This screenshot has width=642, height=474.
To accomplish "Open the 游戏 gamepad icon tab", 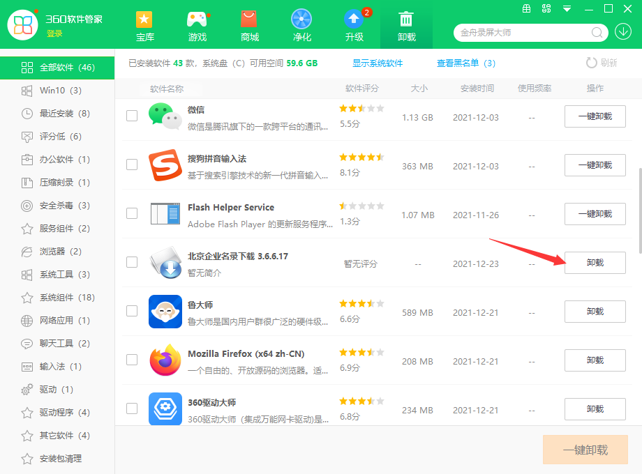I will coord(197,26).
